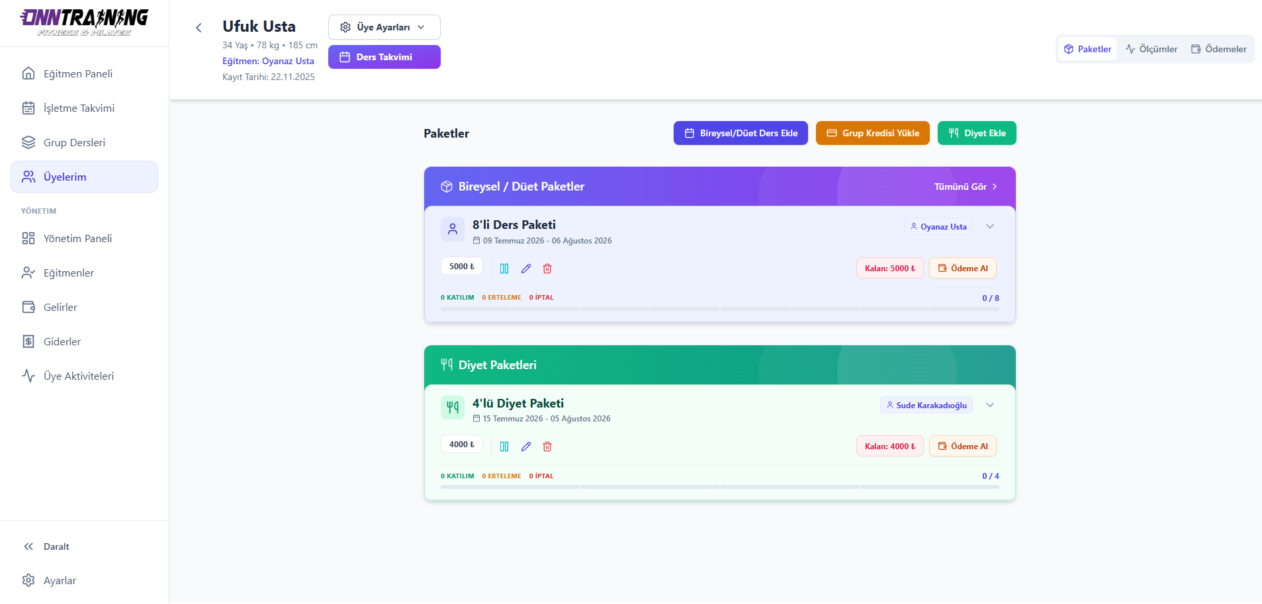
Task: Edit the 8'li Ders Paketi with pencil icon
Action: click(x=526, y=269)
